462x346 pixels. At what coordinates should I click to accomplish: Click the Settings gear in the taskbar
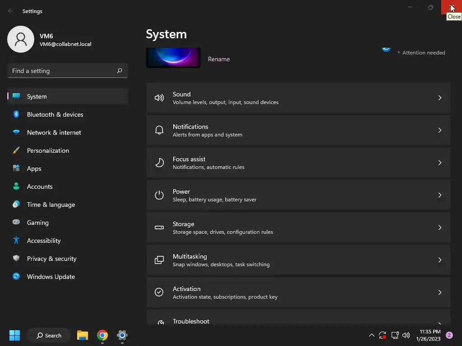122,335
